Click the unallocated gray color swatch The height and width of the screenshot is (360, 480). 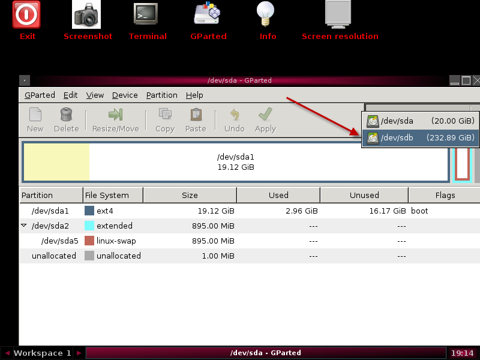[89, 256]
